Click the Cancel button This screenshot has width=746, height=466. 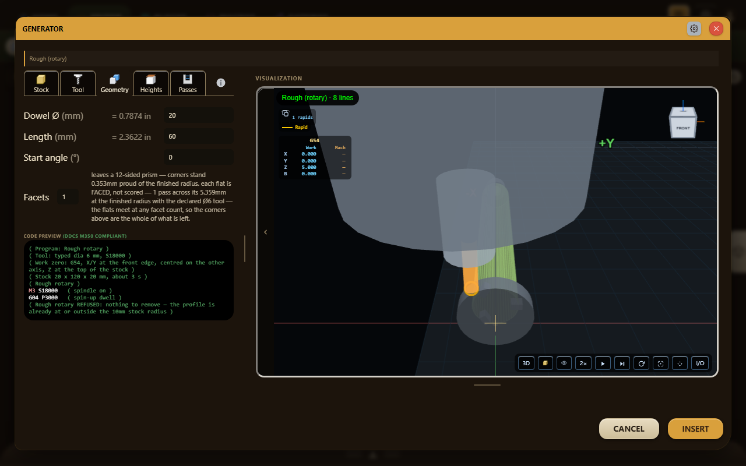tap(629, 429)
